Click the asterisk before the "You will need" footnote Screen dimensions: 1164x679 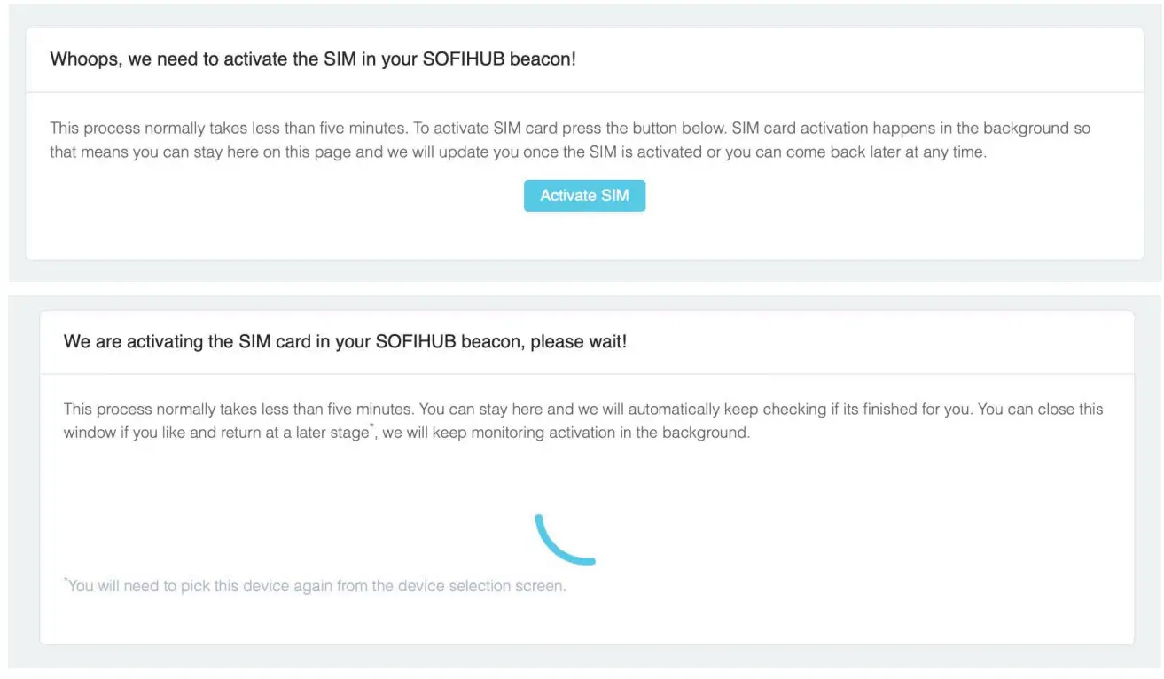[66, 581]
